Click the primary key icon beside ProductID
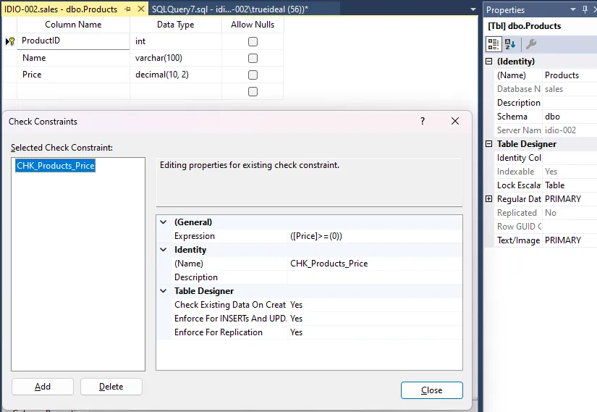The height and width of the screenshot is (412, 597). click(12, 41)
